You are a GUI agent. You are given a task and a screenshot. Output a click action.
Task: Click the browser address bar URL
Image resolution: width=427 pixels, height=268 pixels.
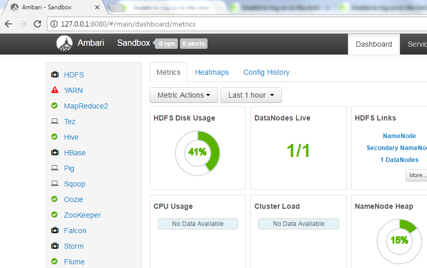(128, 24)
